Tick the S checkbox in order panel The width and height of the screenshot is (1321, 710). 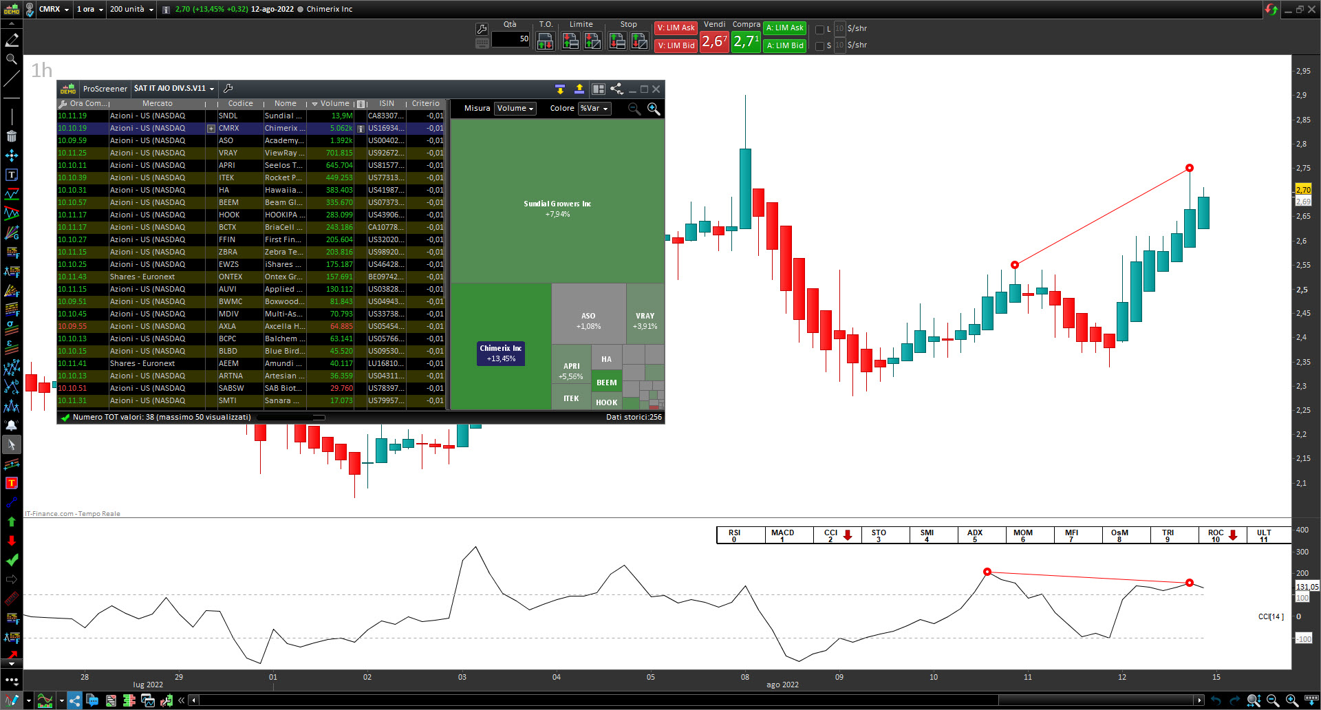(x=819, y=46)
